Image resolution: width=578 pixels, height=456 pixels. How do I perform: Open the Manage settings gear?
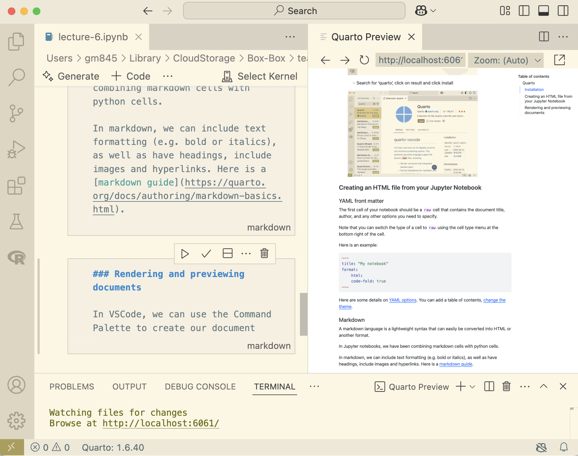[16, 421]
